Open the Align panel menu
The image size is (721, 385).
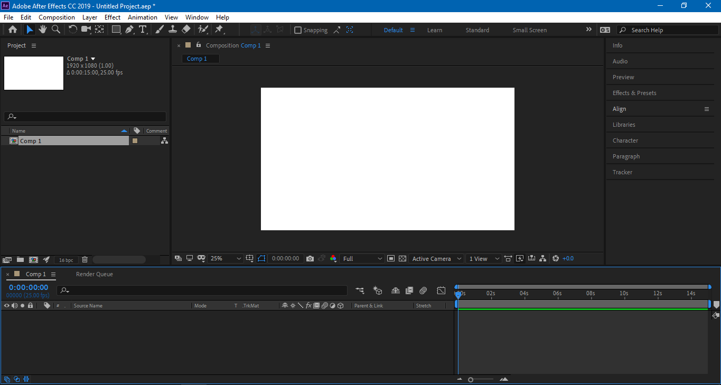click(707, 109)
